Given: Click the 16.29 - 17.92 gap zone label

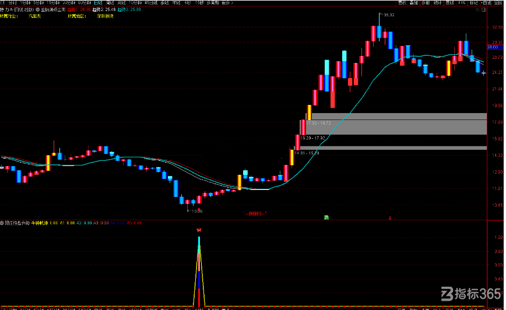Looking at the screenshot, I should [x=312, y=138].
